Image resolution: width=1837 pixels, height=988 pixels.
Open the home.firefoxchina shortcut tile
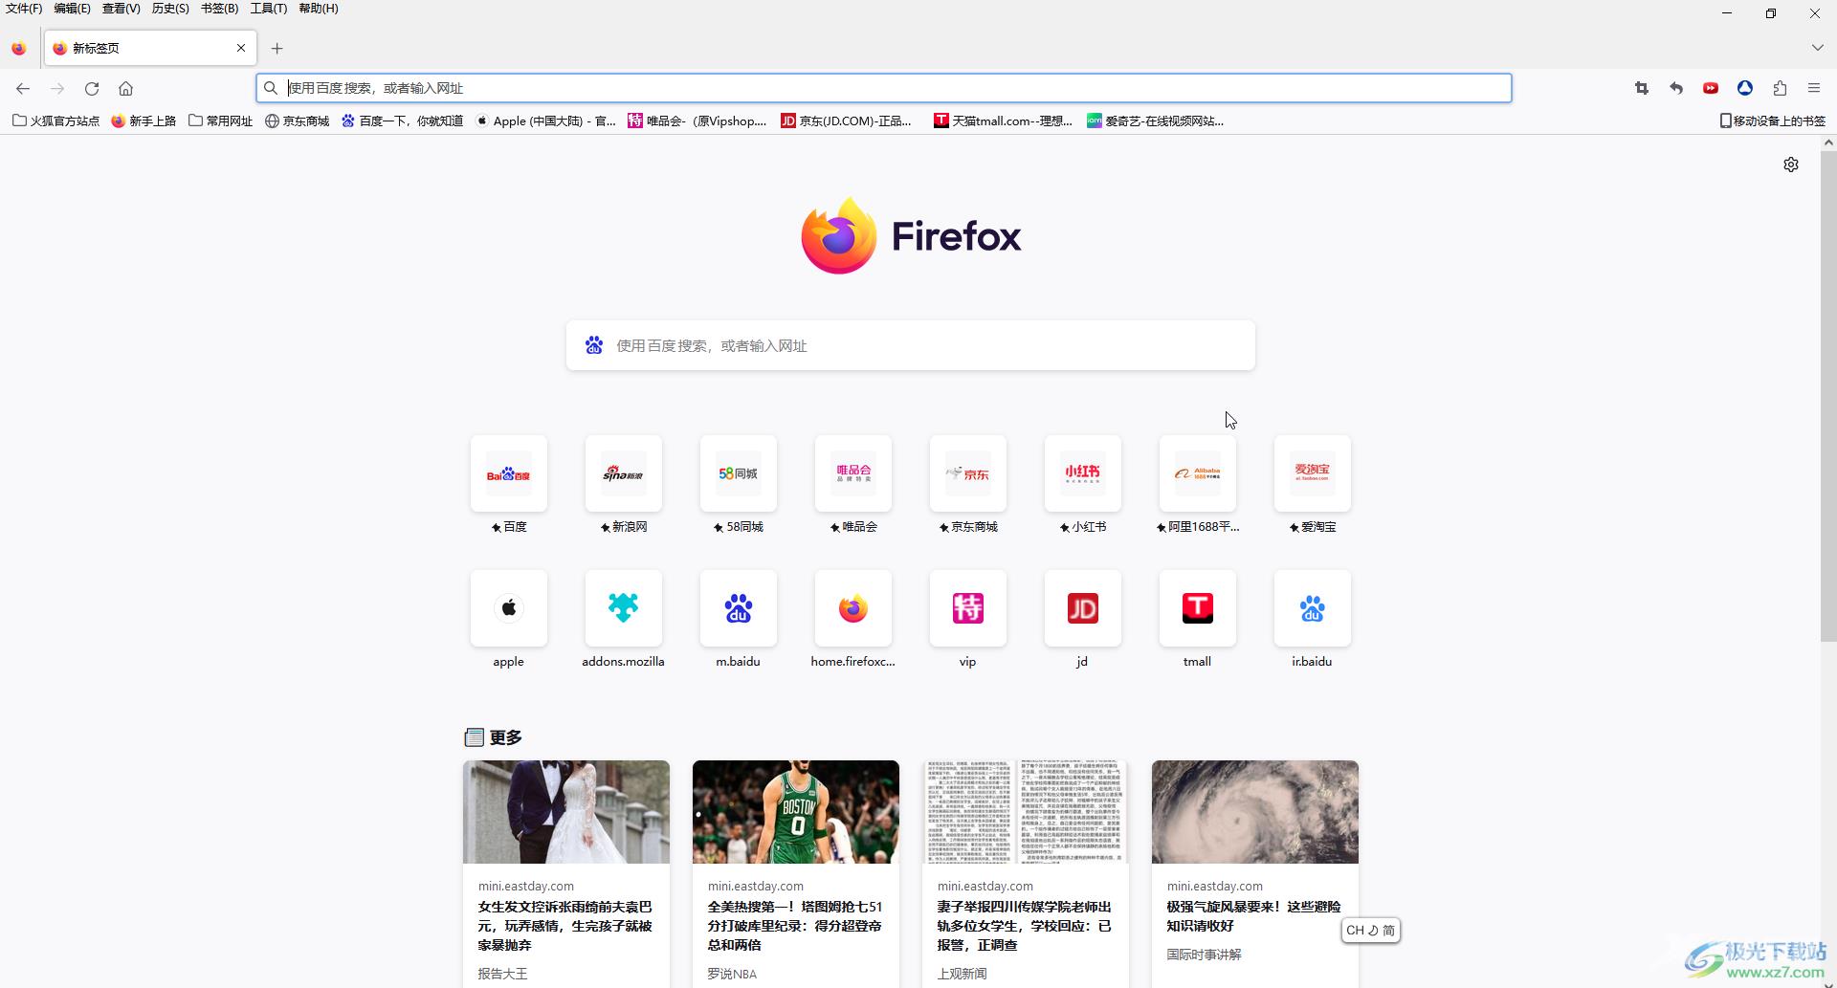pyautogui.click(x=853, y=608)
